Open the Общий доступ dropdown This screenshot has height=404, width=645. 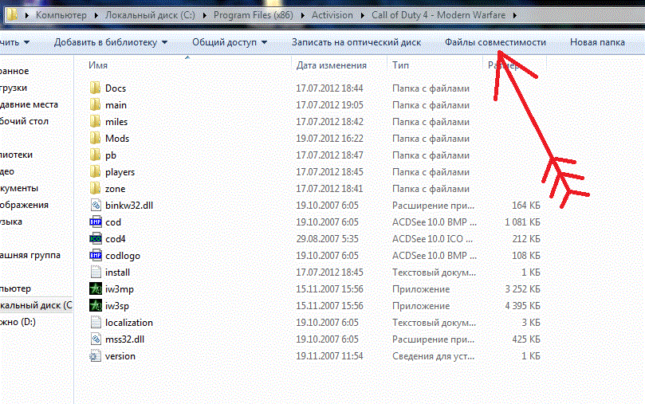pyautogui.click(x=230, y=42)
